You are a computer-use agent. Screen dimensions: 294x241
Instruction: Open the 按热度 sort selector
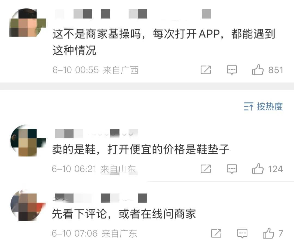point(263,106)
